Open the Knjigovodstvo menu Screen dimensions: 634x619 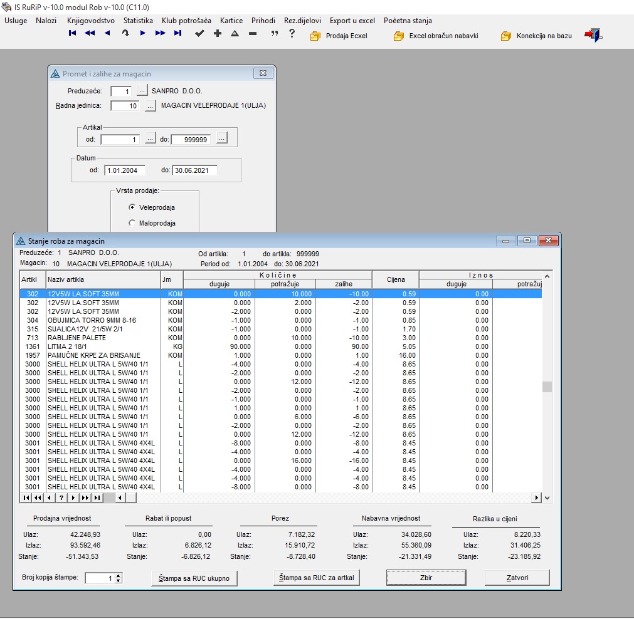tap(90, 21)
